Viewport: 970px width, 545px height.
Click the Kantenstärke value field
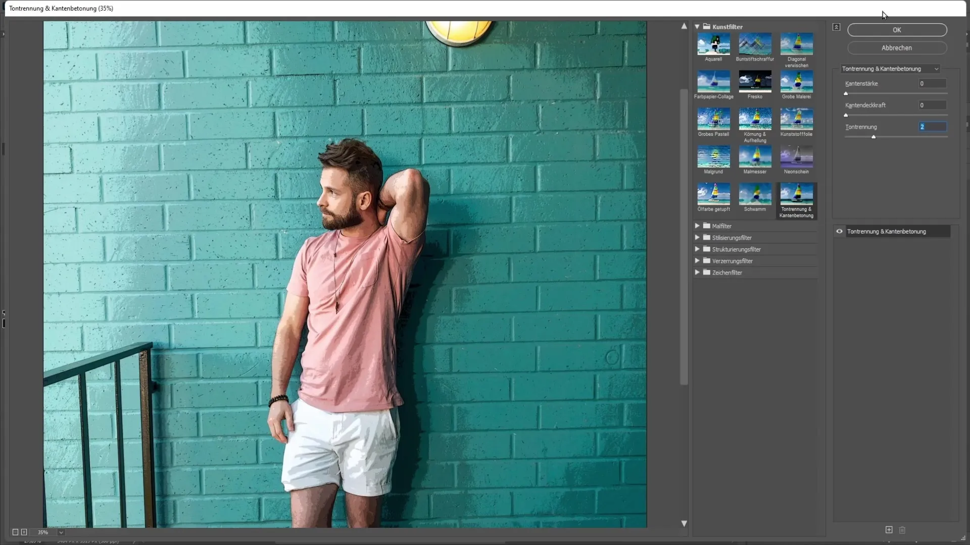932,83
